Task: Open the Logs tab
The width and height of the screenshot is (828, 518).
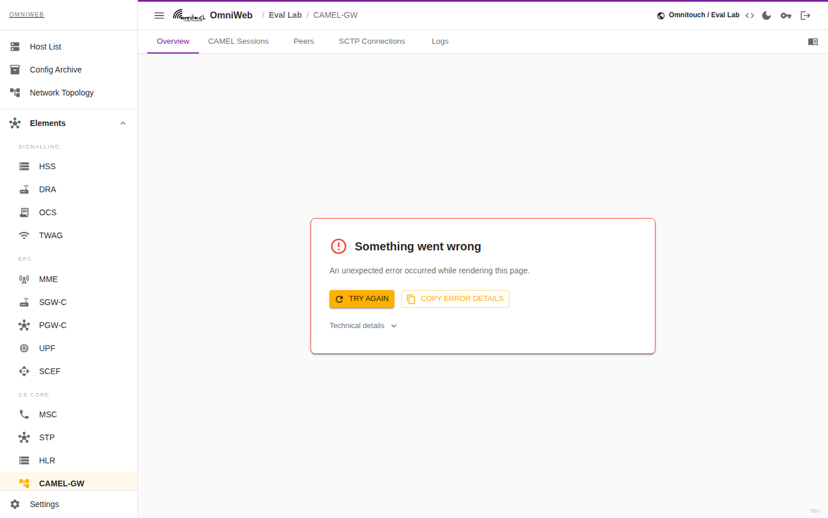Action: [x=440, y=41]
